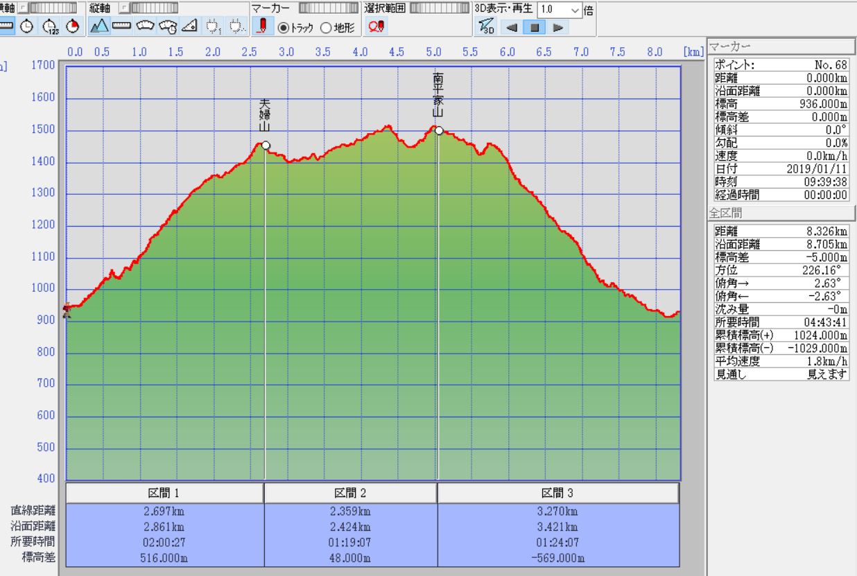Choose the ruler icon in the 縦軸 group
The image size is (857, 576).
(x=123, y=27)
